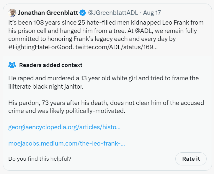The image size is (214, 174).
Task: Click Jonathan Greenblatt's profile avatar
Action: (12, 13)
